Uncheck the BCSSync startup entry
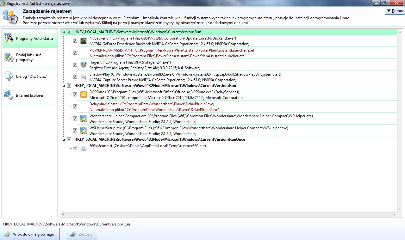The height and width of the screenshot is (240, 405). [x=75, y=95]
